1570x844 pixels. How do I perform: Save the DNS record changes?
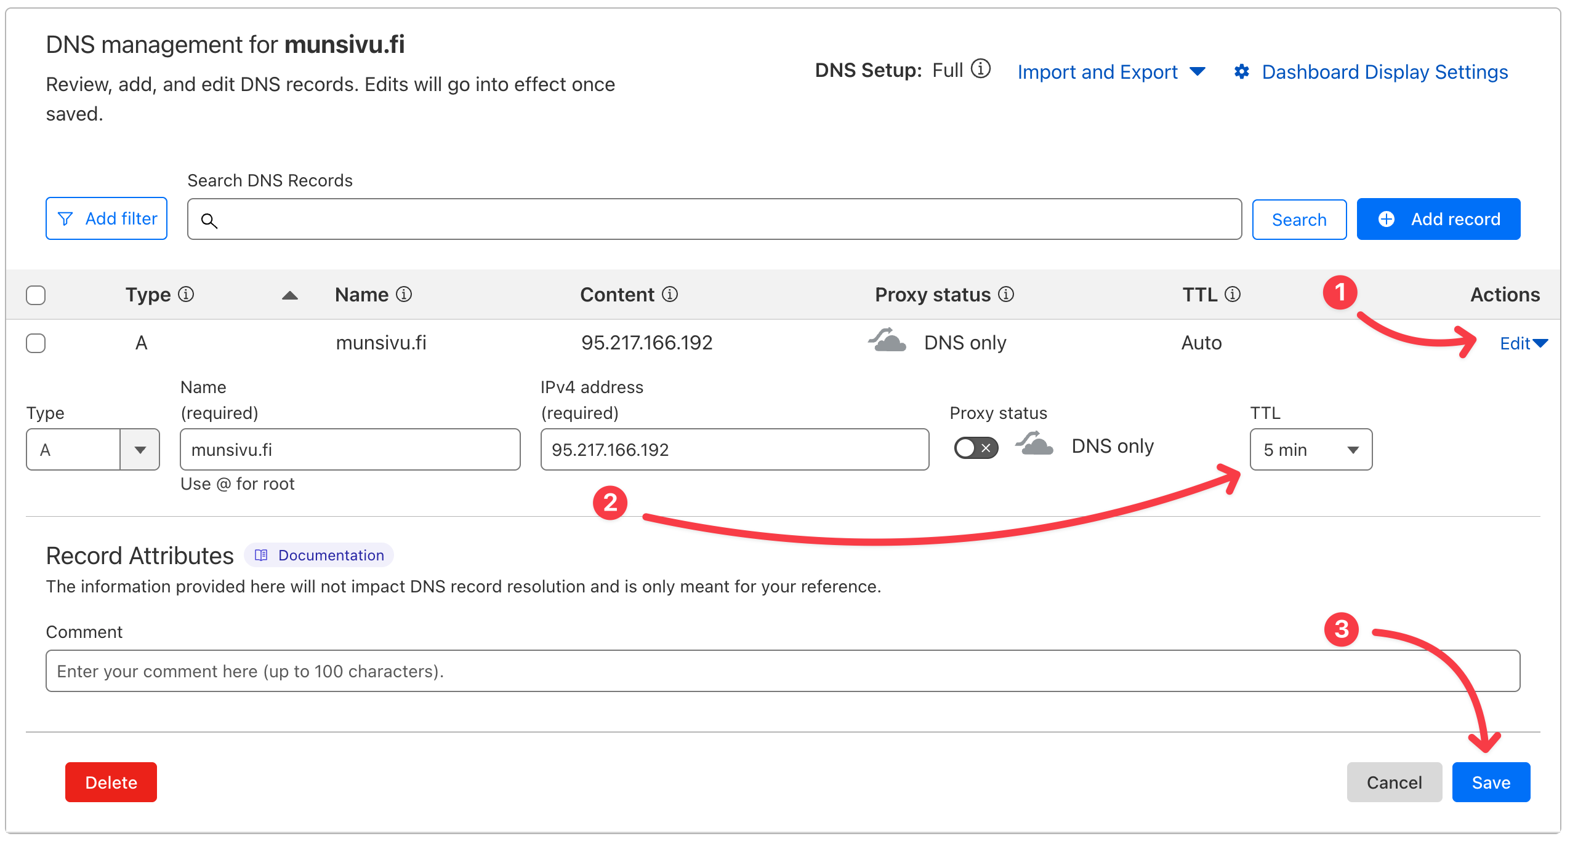(1490, 782)
